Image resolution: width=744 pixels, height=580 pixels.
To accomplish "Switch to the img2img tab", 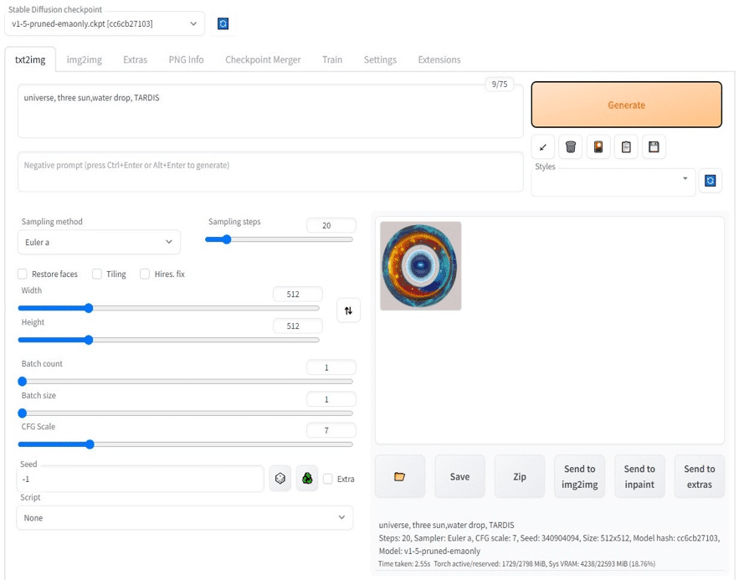I will (x=84, y=59).
